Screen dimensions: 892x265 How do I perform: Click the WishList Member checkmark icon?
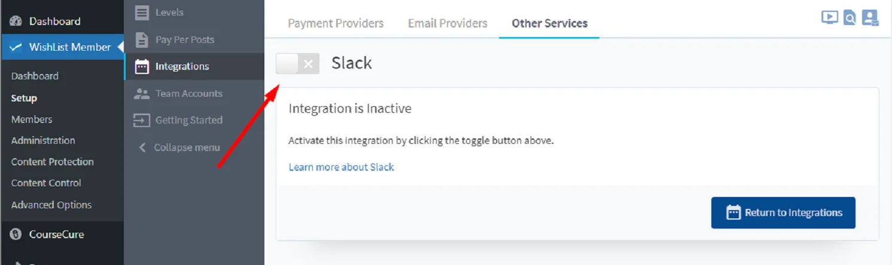(x=16, y=47)
